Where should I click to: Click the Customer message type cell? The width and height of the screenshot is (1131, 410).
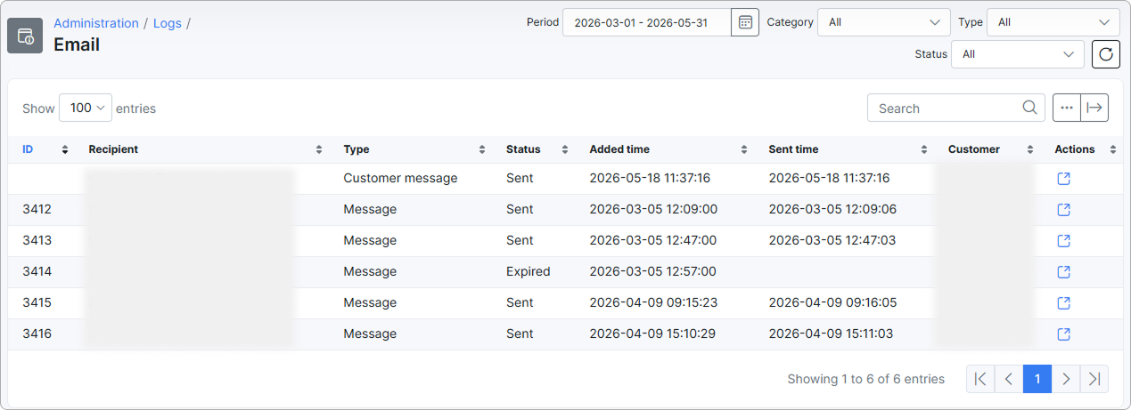click(x=401, y=178)
